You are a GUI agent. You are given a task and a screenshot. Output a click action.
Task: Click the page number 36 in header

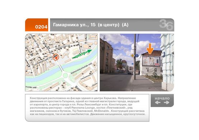point(166,25)
